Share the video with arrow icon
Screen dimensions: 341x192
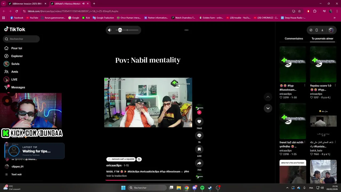(x=199, y=163)
